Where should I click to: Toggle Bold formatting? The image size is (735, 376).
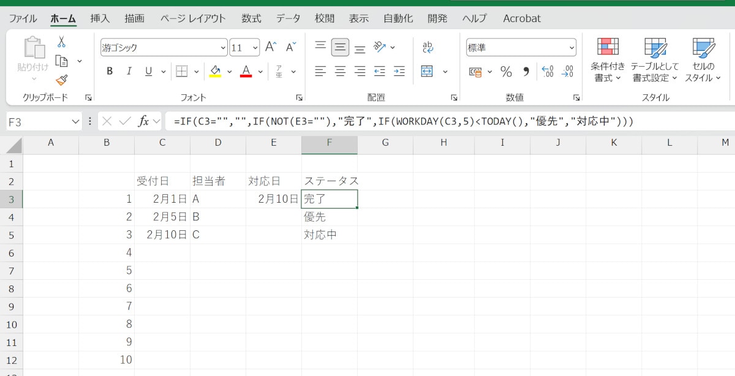click(110, 72)
